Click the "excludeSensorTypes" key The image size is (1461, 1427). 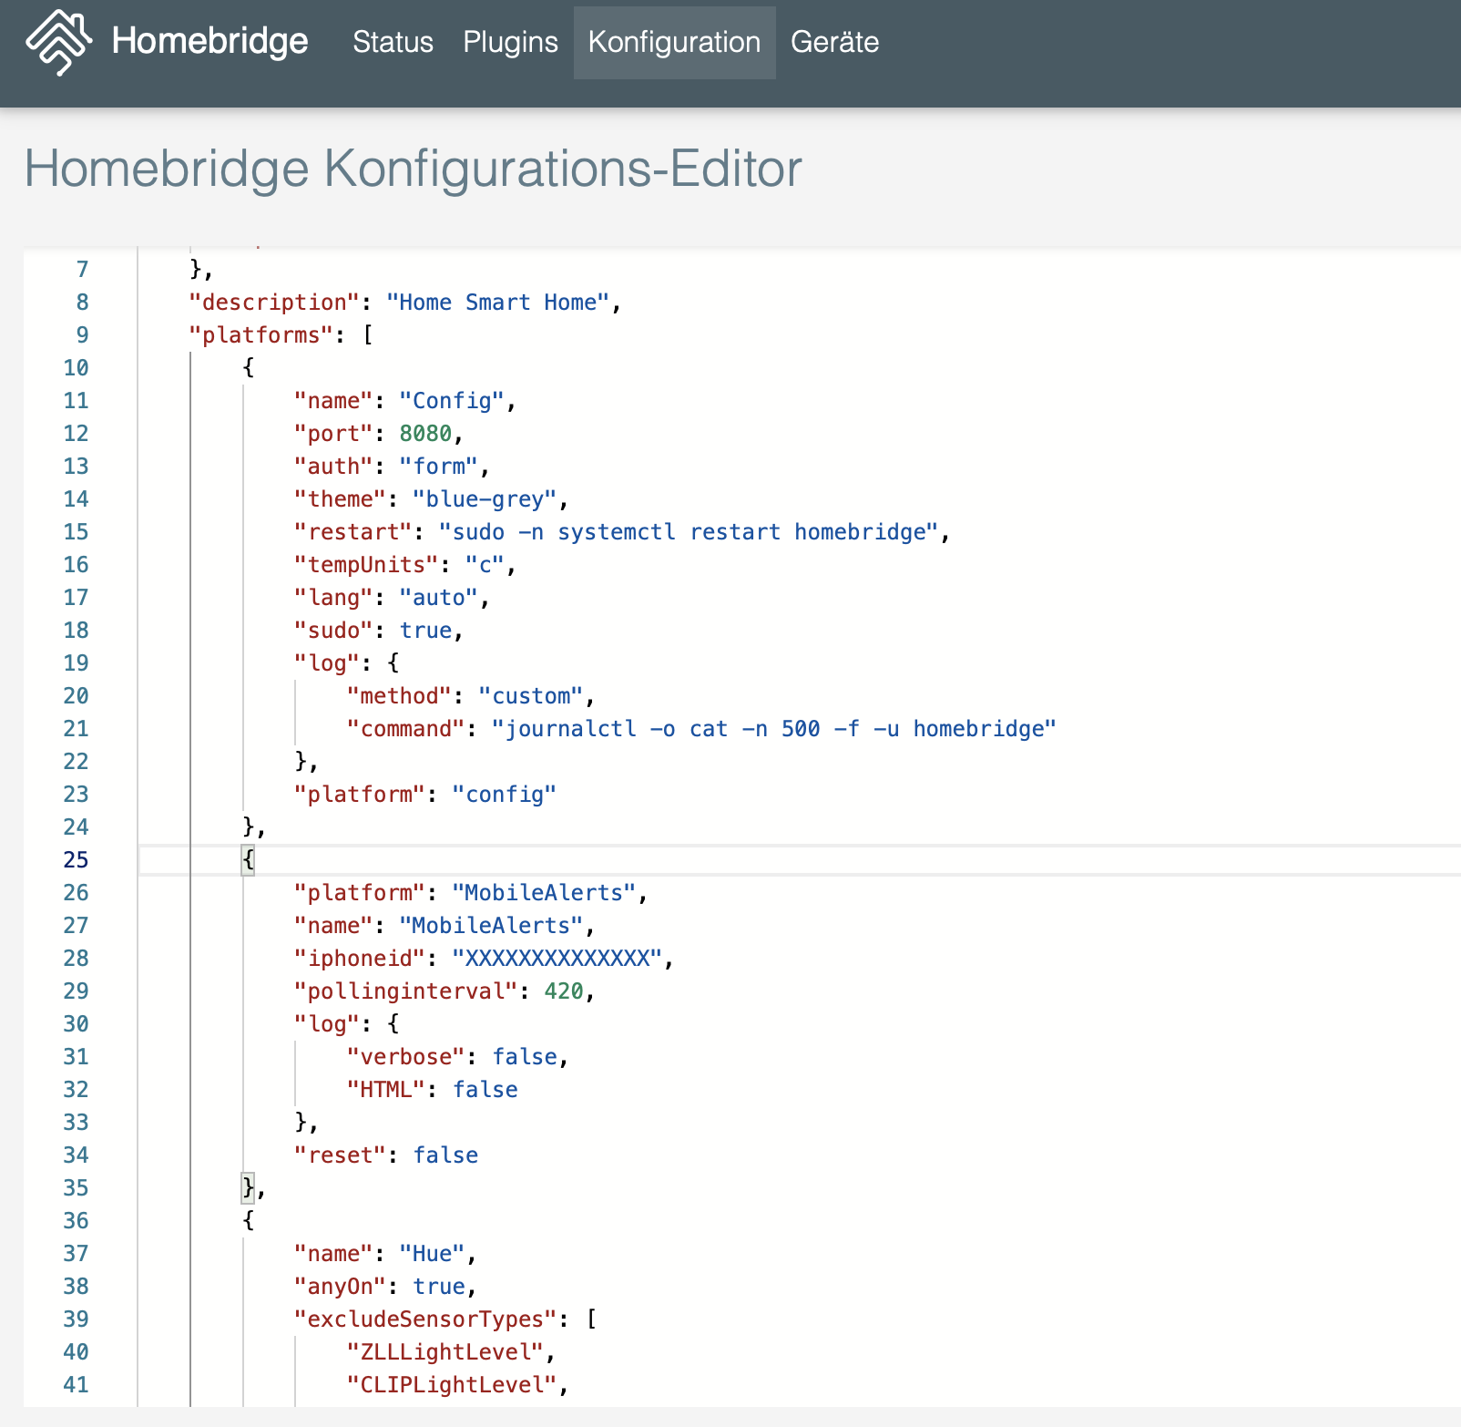point(425,1319)
